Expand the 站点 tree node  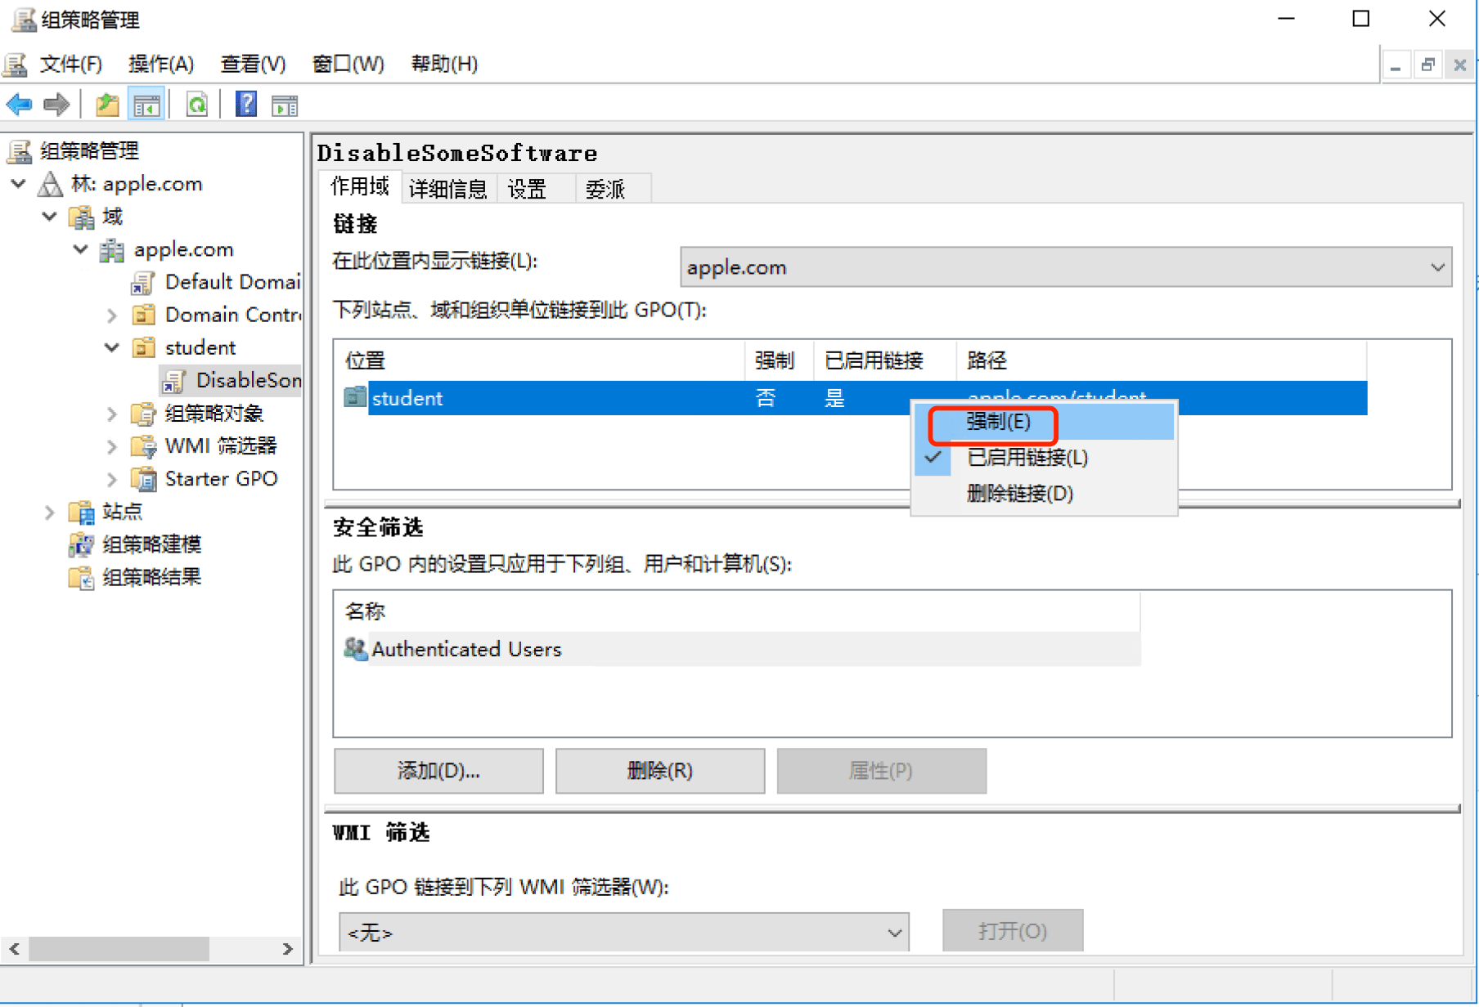(x=49, y=512)
